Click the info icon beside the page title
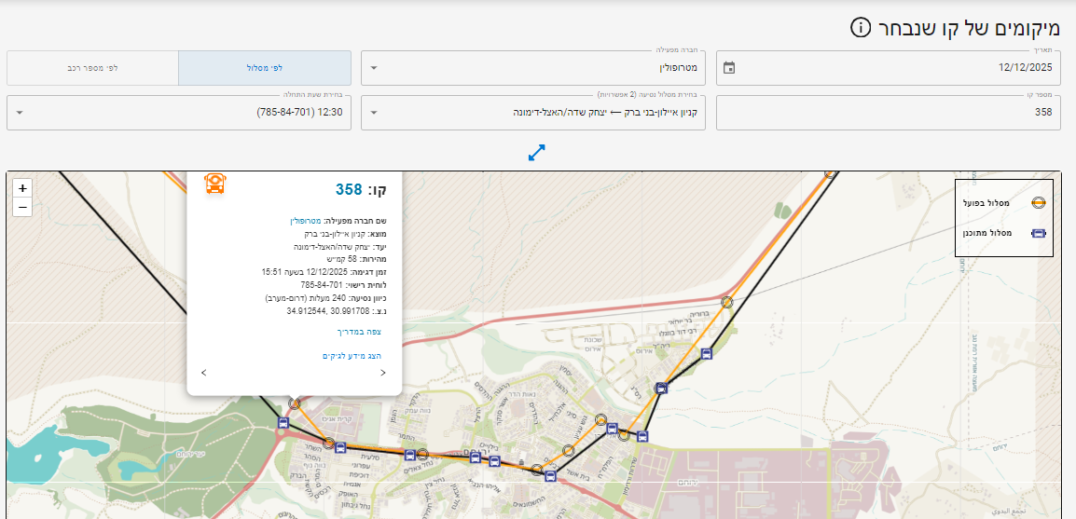1076x519 pixels. 861,28
